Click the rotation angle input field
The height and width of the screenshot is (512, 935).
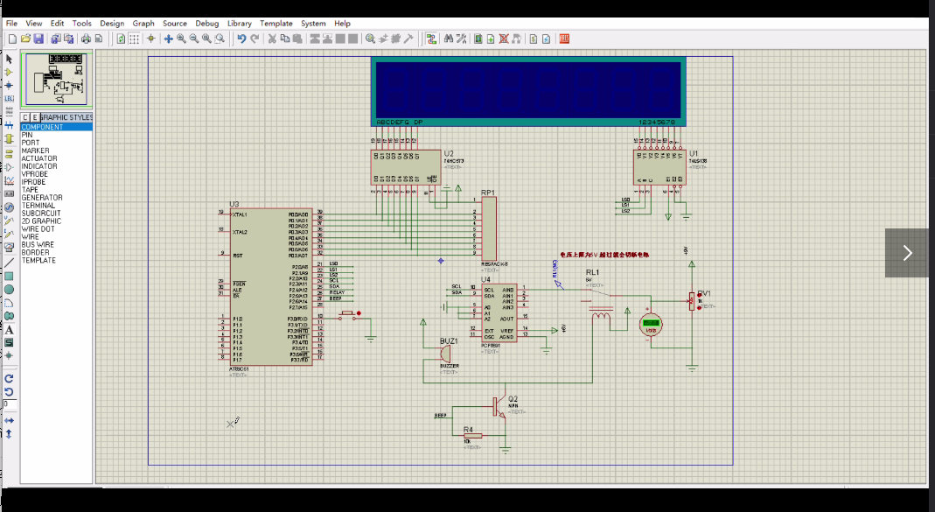[10, 404]
